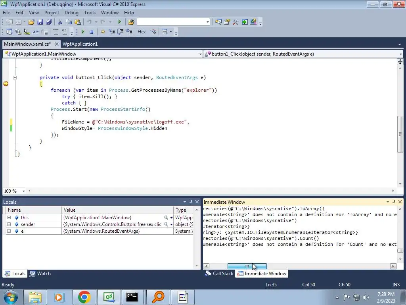Image resolution: width=406 pixels, height=305 pixels.
Task: Click the Continue green play button in debug toolbar
Action: point(83,32)
